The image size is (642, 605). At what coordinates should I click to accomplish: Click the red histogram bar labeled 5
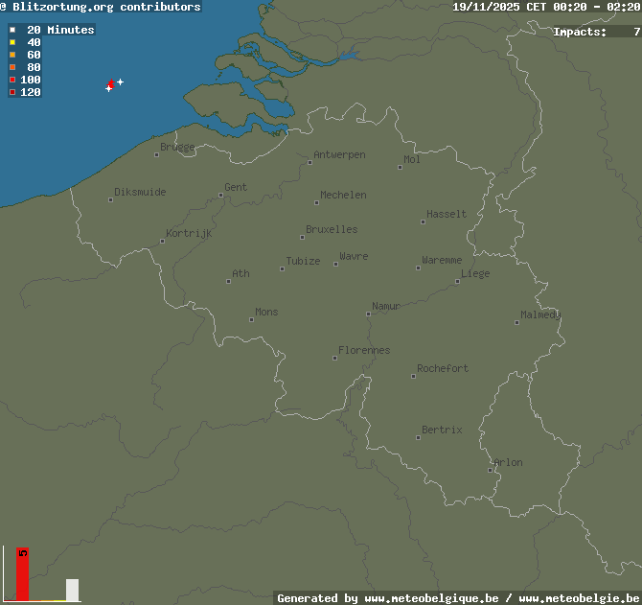coord(22,575)
